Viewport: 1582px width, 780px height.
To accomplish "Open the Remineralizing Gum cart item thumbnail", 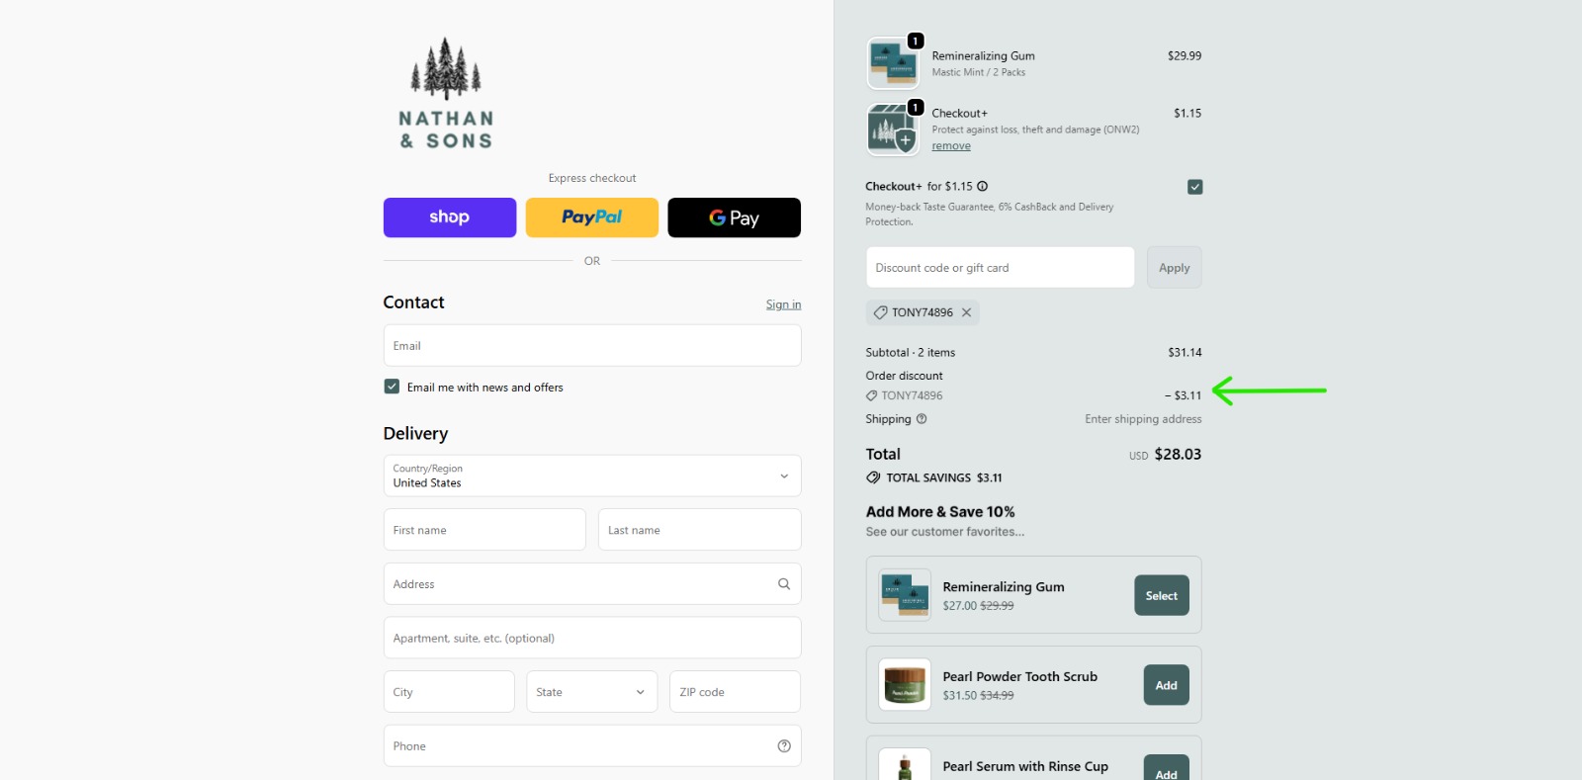I will tap(892, 64).
